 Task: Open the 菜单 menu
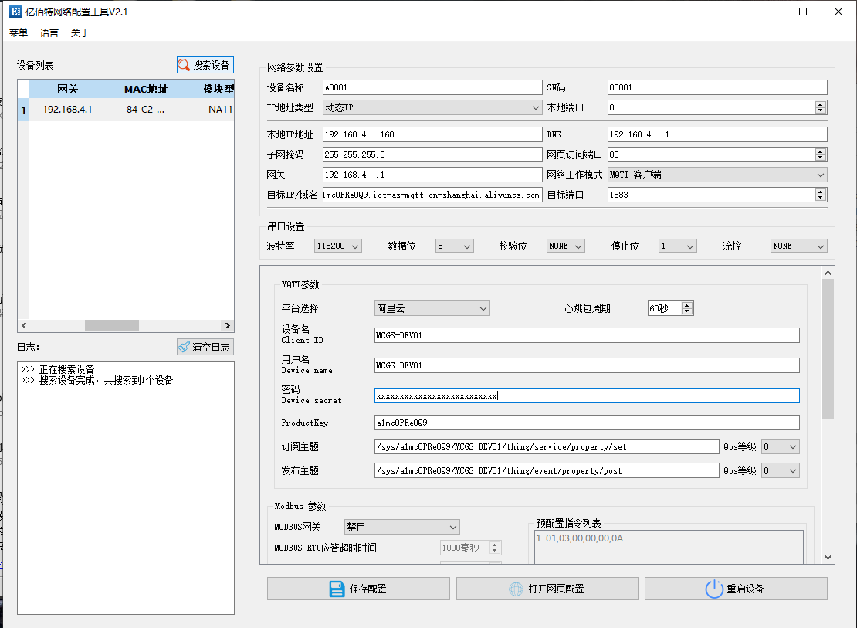[19, 32]
